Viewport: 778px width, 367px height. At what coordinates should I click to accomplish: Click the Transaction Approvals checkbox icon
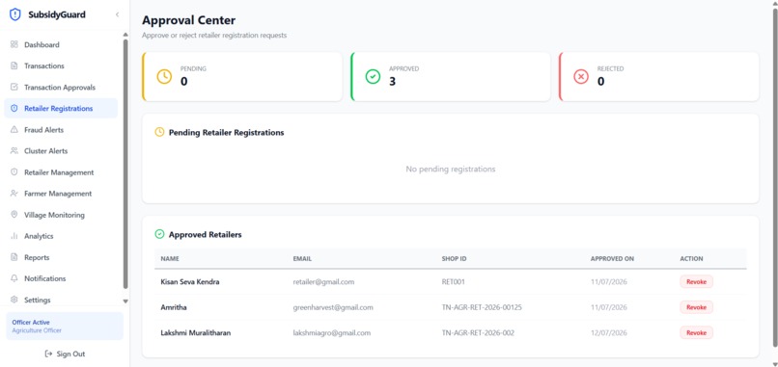coord(14,87)
